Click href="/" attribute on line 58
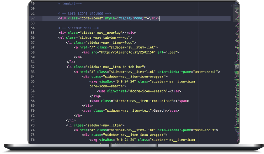 coord(87,48)
